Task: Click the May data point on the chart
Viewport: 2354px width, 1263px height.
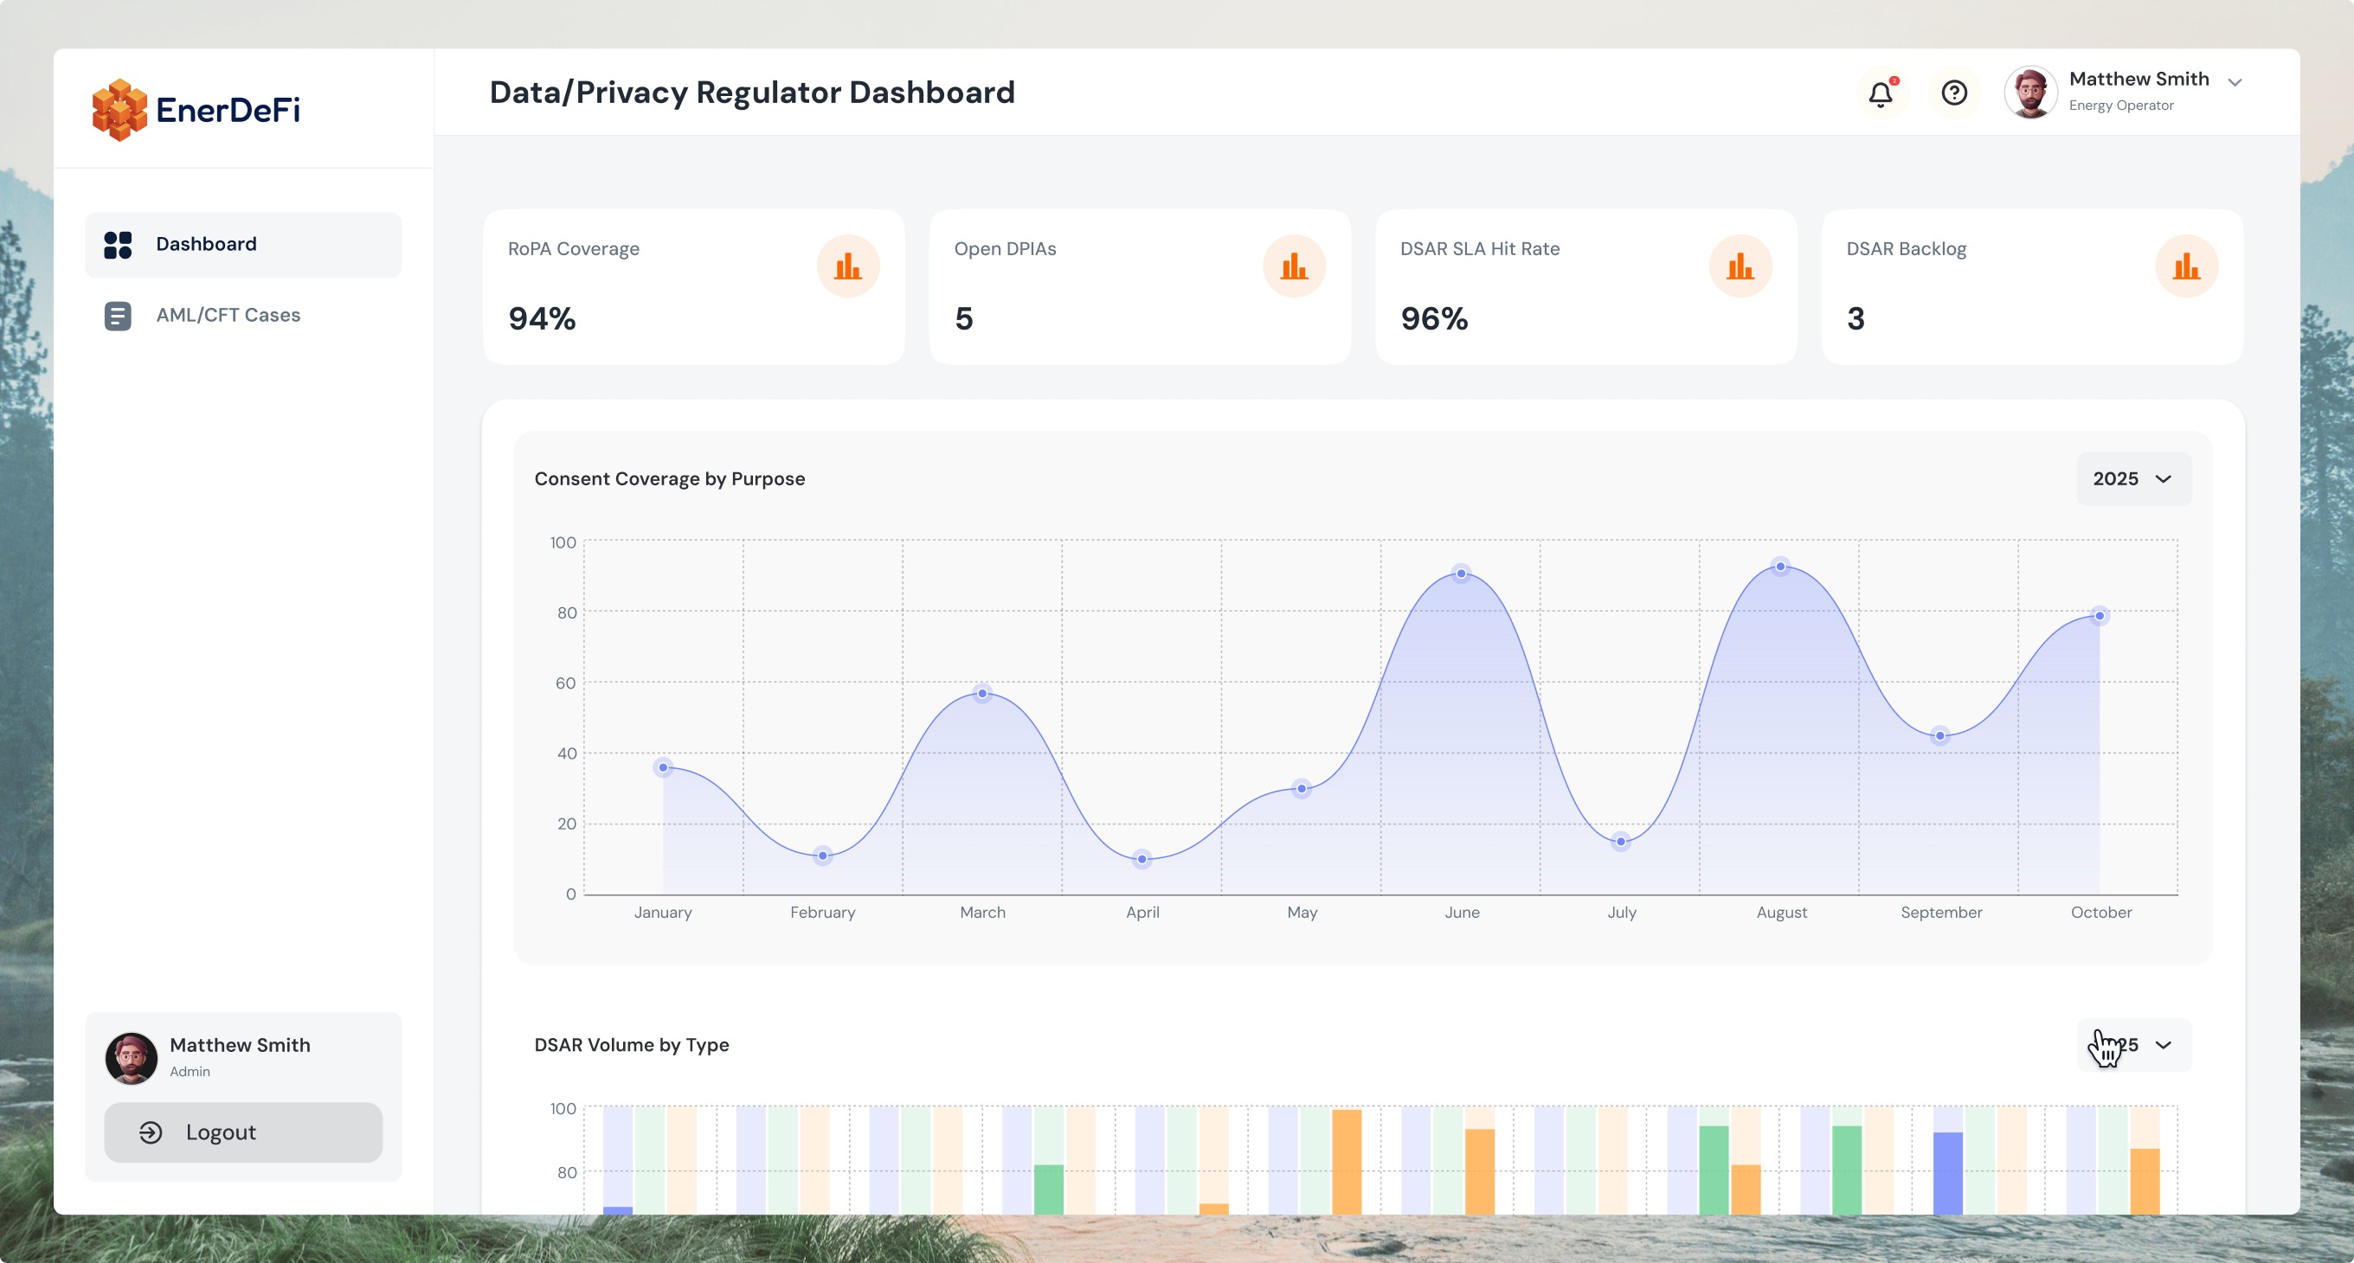Action: 1302,788
